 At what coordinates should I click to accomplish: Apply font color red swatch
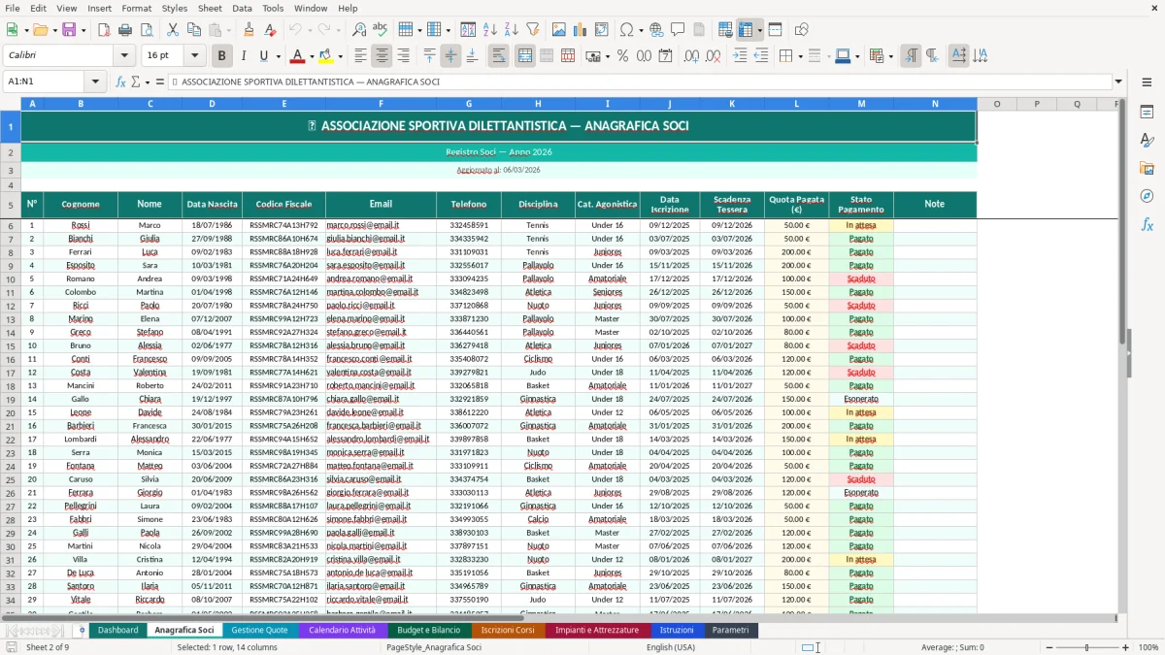click(298, 56)
